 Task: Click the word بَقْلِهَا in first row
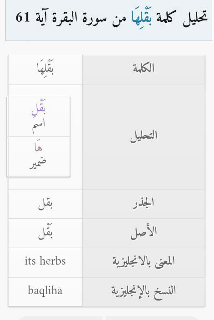pos(45,68)
